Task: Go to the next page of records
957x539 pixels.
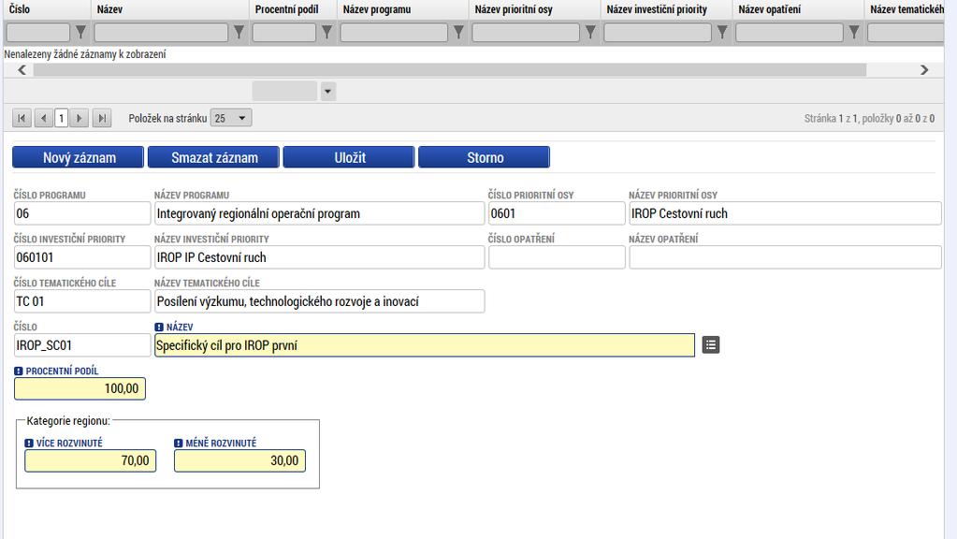Action: [80, 118]
